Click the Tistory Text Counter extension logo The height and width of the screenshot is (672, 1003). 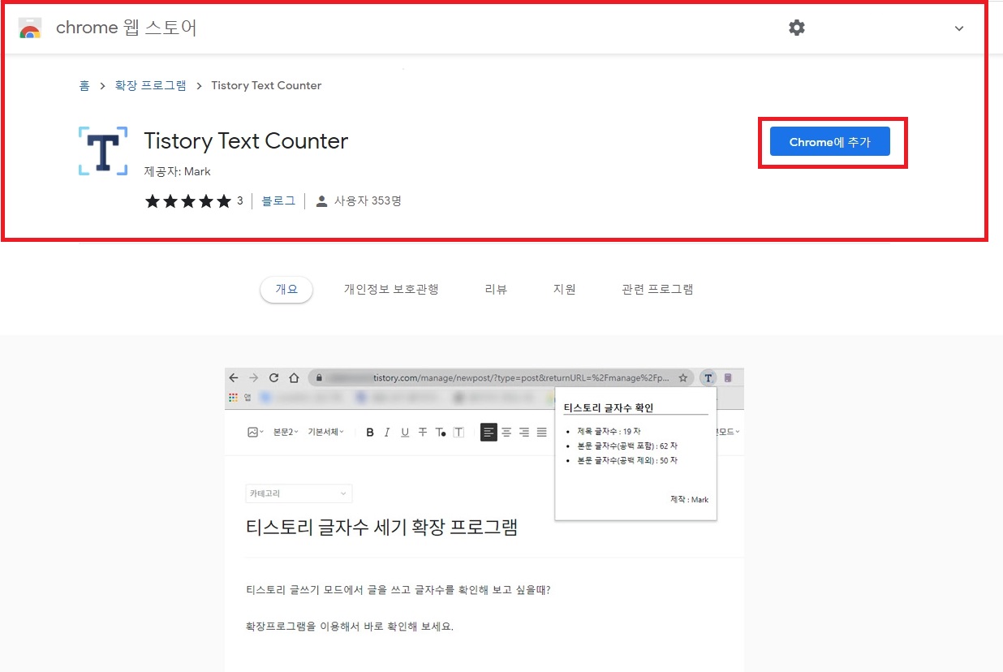click(103, 151)
